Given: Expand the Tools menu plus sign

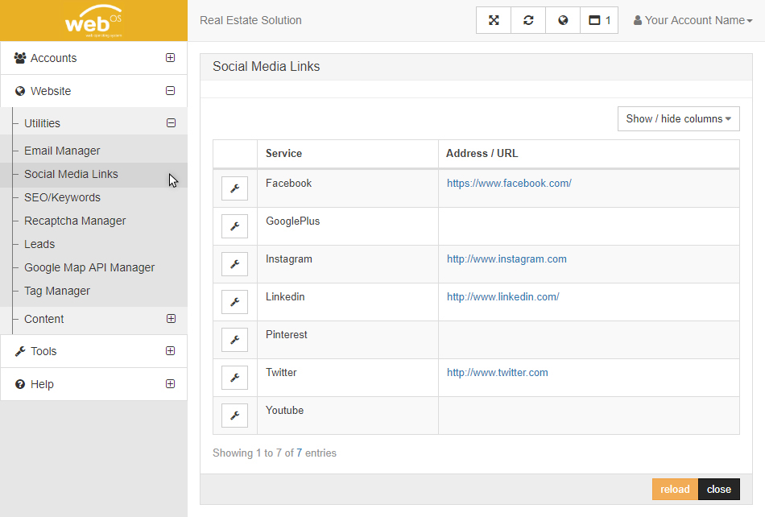Looking at the screenshot, I should (x=170, y=350).
